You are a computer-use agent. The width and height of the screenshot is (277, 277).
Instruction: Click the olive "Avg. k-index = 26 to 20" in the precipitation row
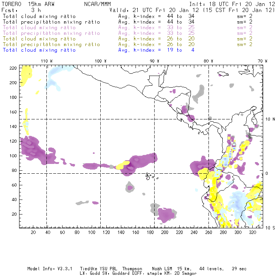[x=156, y=45]
